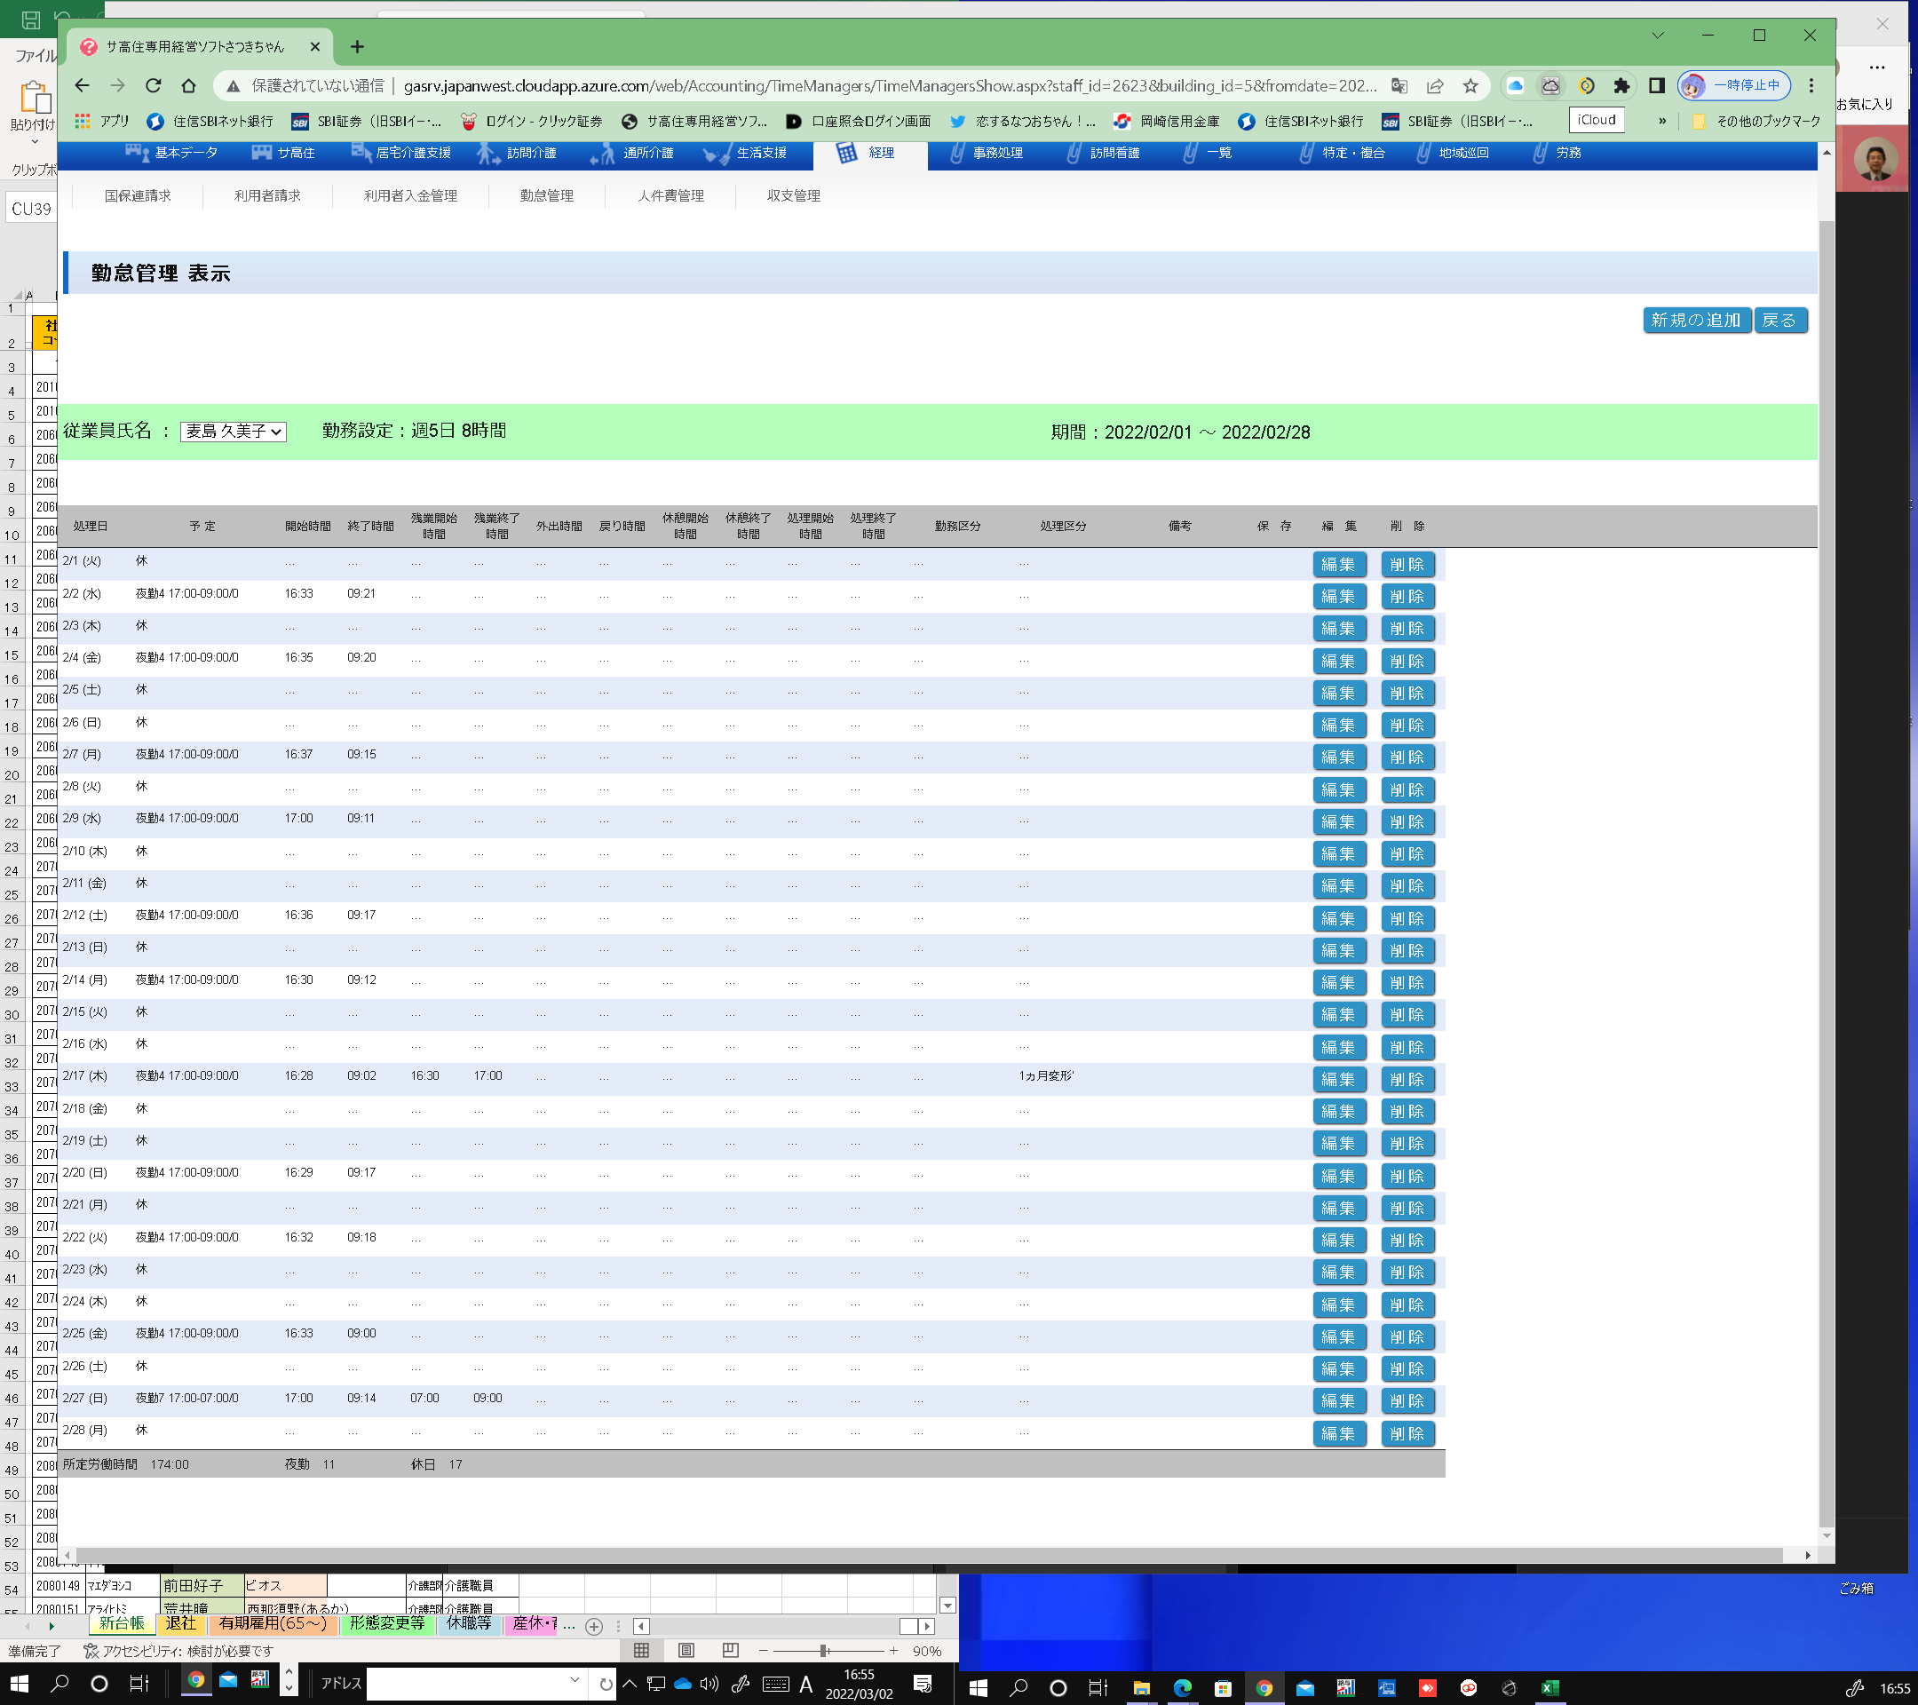1918x1705 pixels.
Task: Open 従業員氏名 employee dropdown
Action: pyautogui.click(x=233, y=432)
